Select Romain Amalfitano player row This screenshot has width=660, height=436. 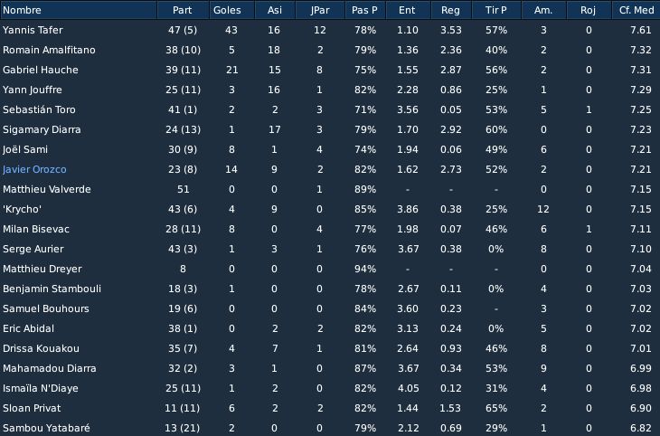[x=330, y=50]
